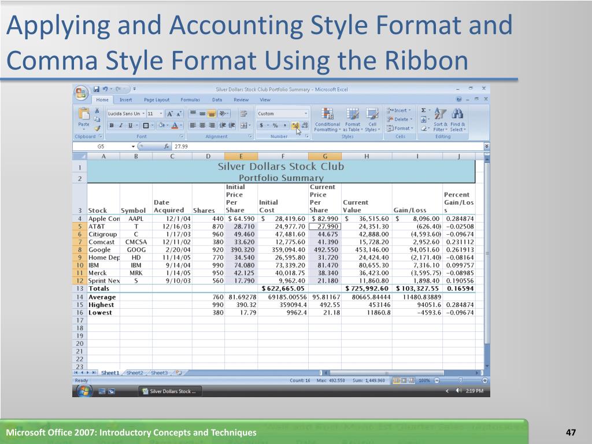Decrease font size with Shrink Font

click(179, 114)
